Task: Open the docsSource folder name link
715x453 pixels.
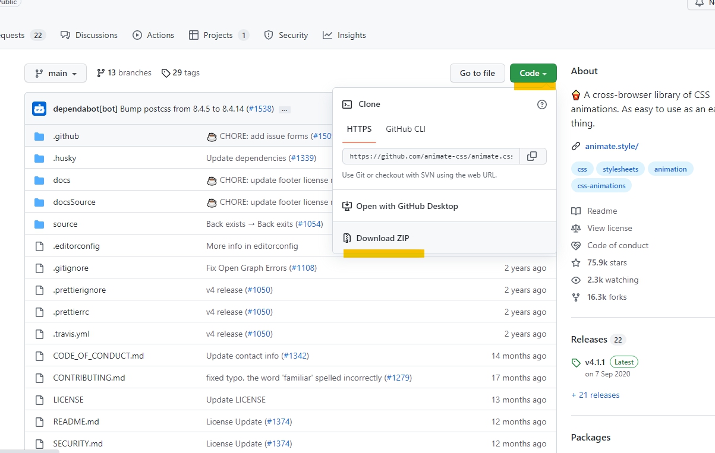Action: click(74, 202)
